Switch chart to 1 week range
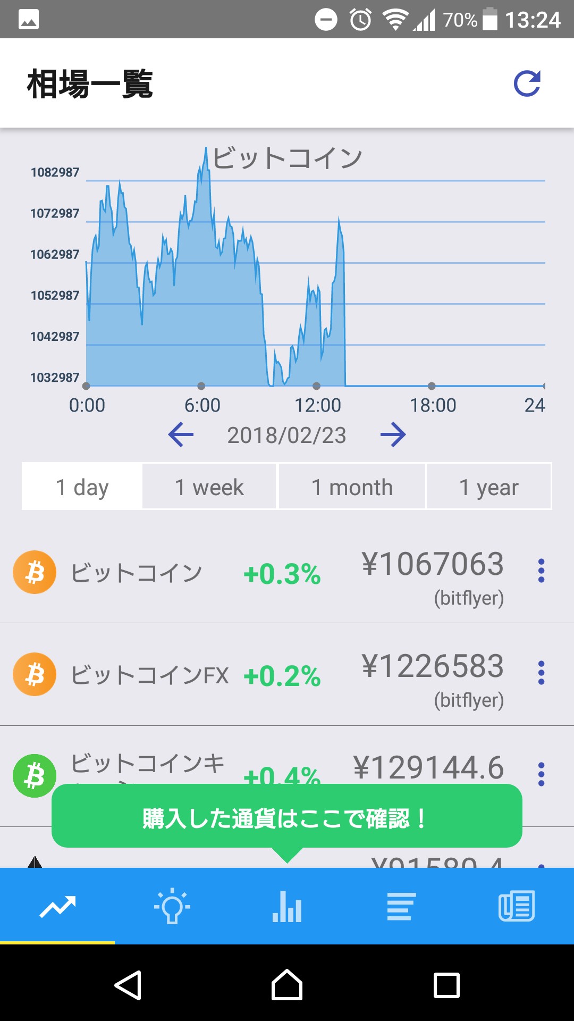 click(x=209, y=487)
